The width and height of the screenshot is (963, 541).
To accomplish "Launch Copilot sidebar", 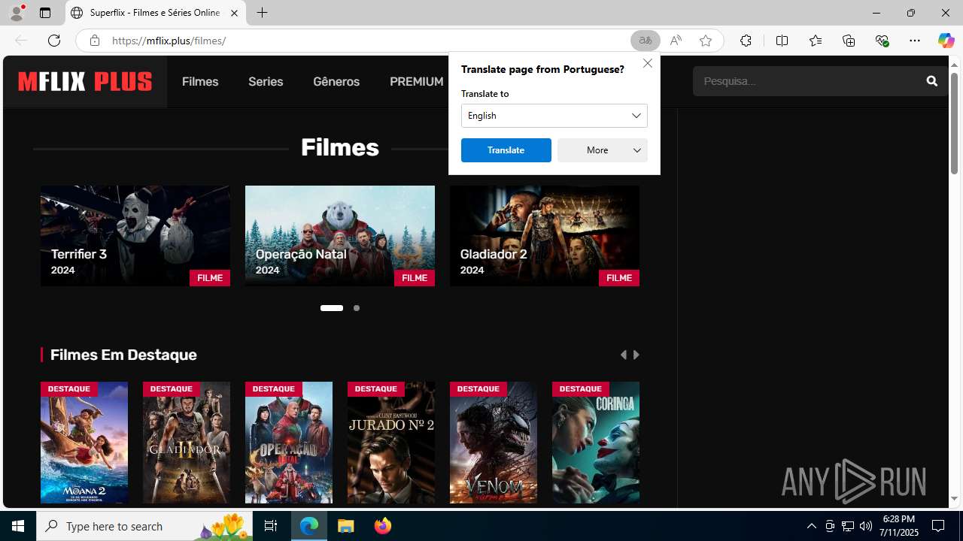I will (x=946, y=41).
